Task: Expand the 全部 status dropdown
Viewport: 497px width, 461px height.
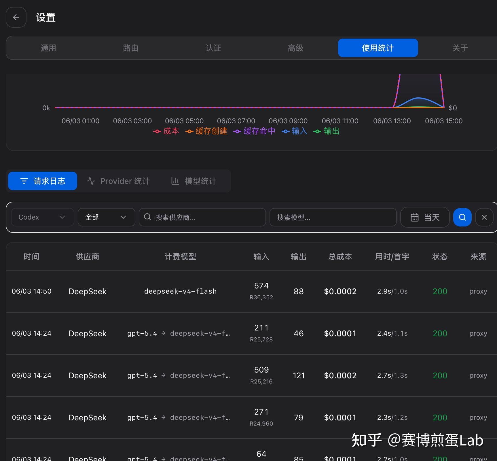Action: coord(106,217)
